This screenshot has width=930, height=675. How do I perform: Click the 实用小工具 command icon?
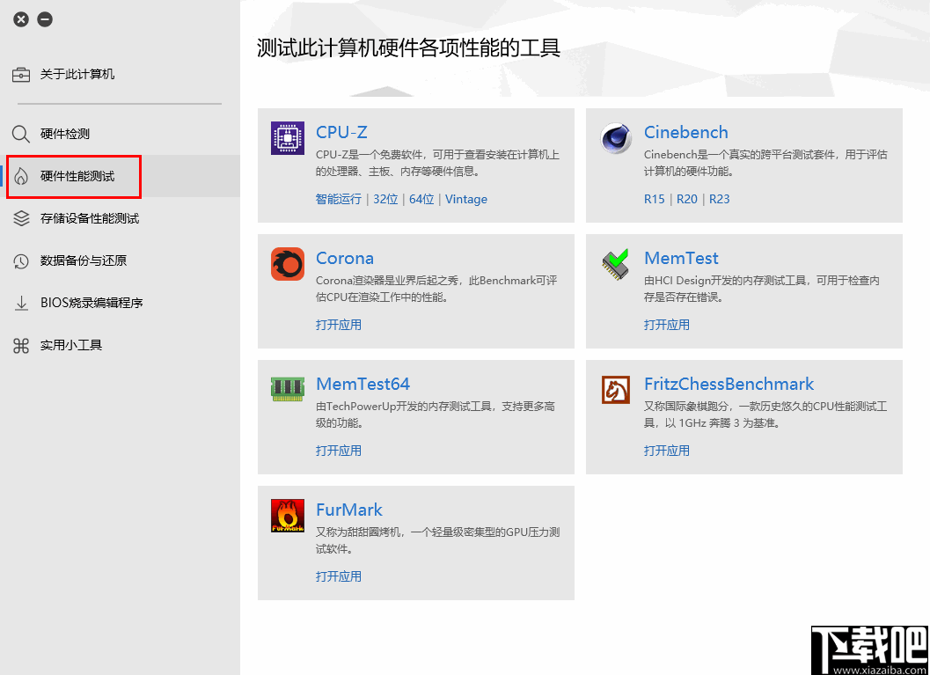coord(20,345)
